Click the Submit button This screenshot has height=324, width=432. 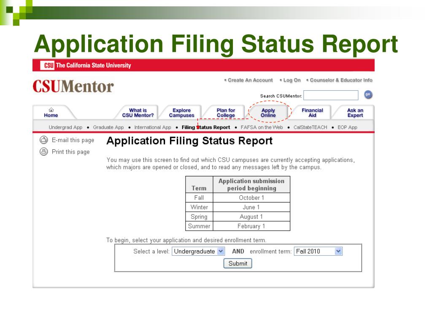[x=238, y=263]
